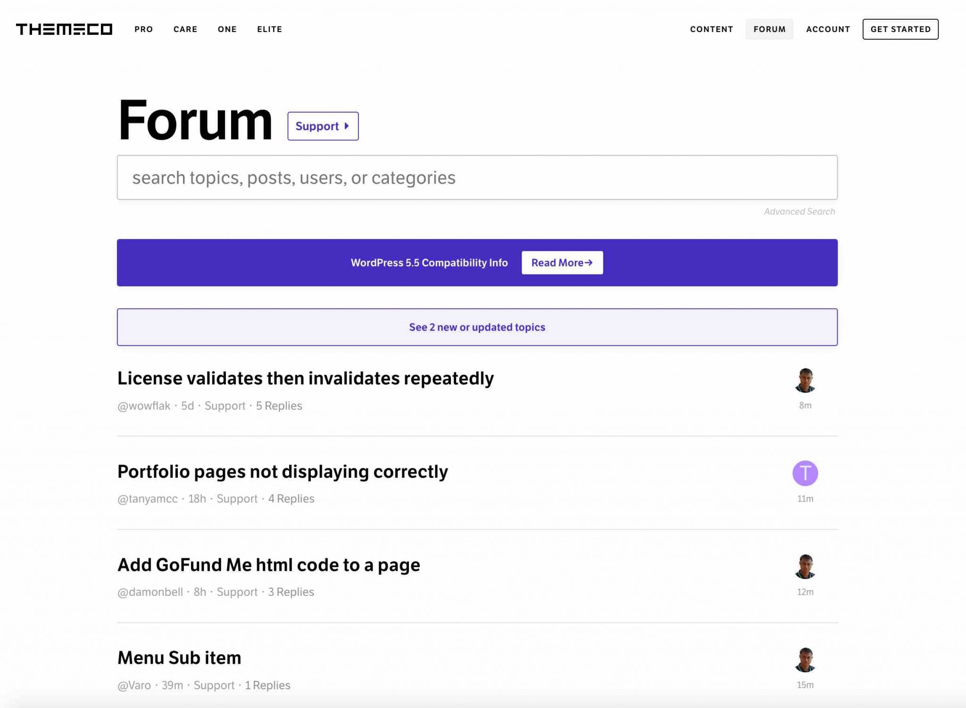Click the GET STARTED button
The height and width of the screenshot is (708, 966).
point(901,28)
